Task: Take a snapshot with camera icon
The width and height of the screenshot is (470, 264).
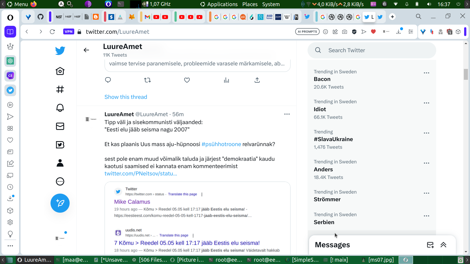Action: pyautogui.click(x=345, y=32)
